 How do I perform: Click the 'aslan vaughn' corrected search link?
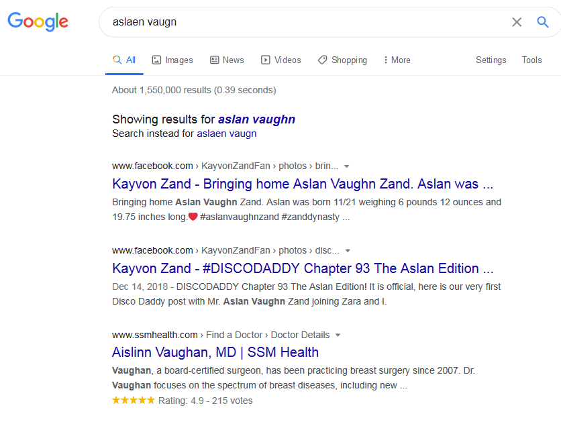(x=256, y=119)
